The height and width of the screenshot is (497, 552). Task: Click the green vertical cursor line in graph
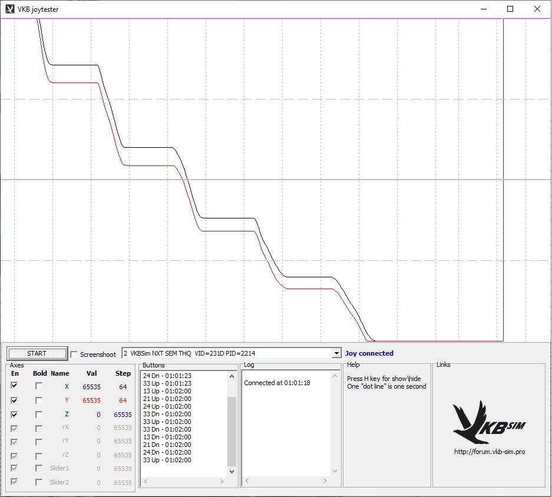pyautogui.click(x=504, y=180)
